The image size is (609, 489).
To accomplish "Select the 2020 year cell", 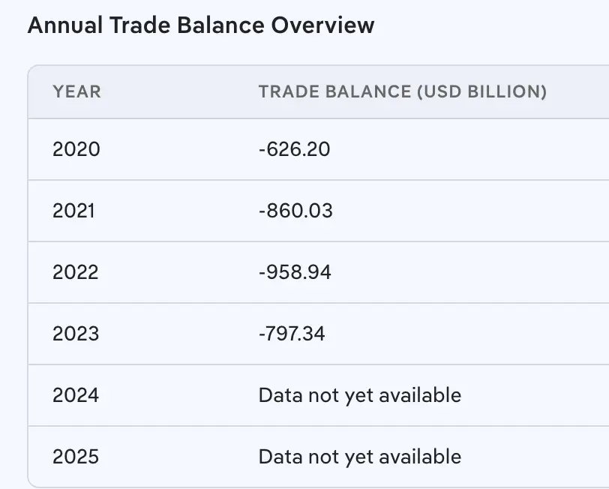I will pos(76,149).
